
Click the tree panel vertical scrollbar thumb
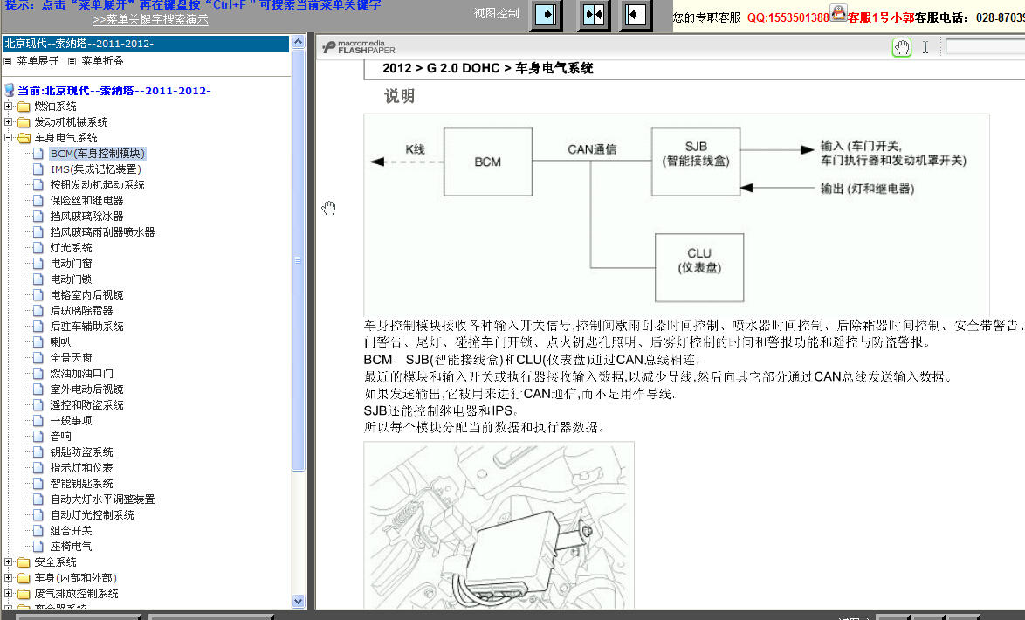(x=298, y=259)
